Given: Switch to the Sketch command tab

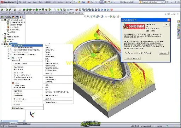Looking at the screenshot, I should (x=21, y=13).
